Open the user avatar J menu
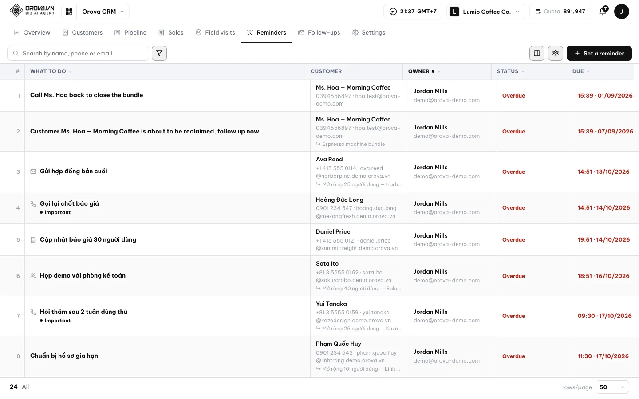 622,12
